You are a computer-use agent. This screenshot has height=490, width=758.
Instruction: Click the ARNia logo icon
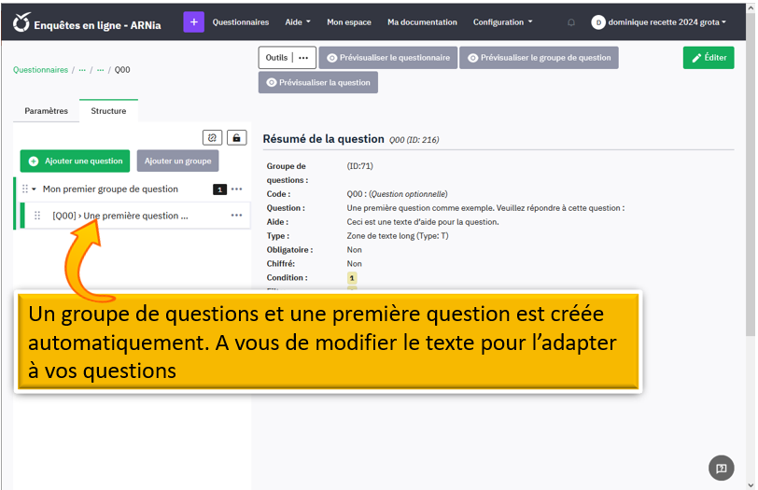(21, 22)
